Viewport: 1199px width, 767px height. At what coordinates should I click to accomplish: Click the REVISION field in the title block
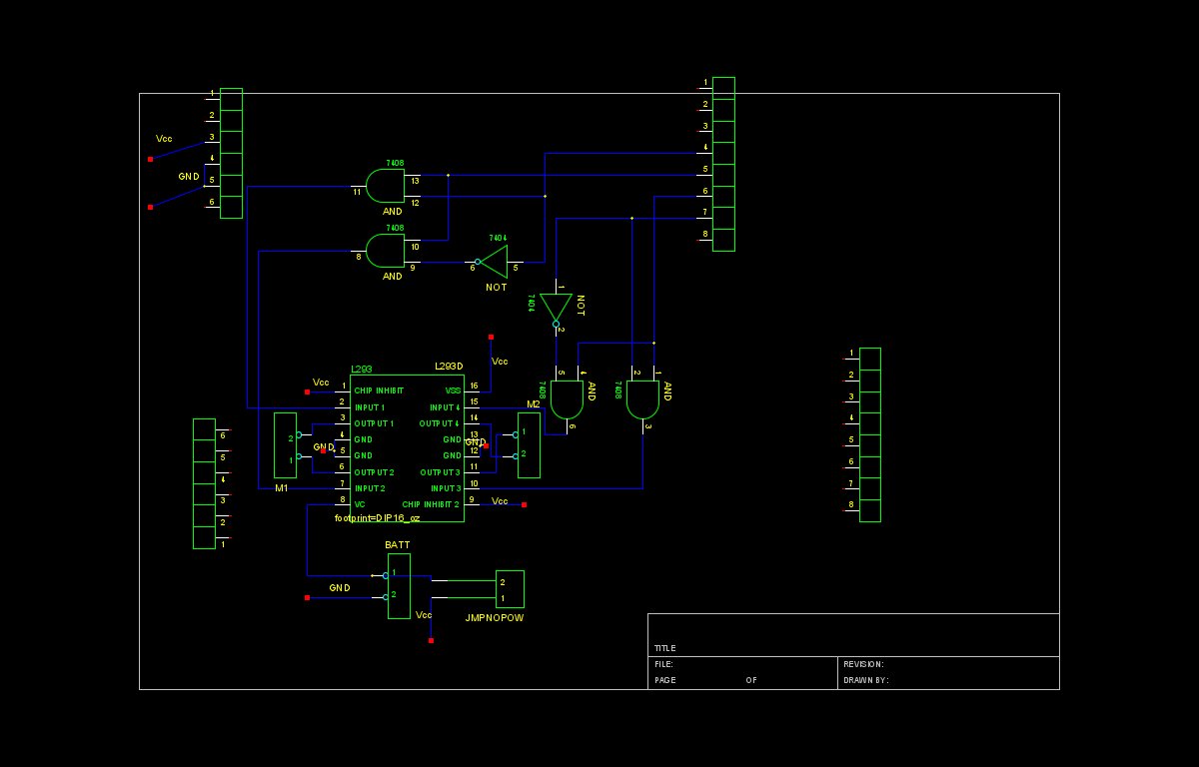pos(863,664)
